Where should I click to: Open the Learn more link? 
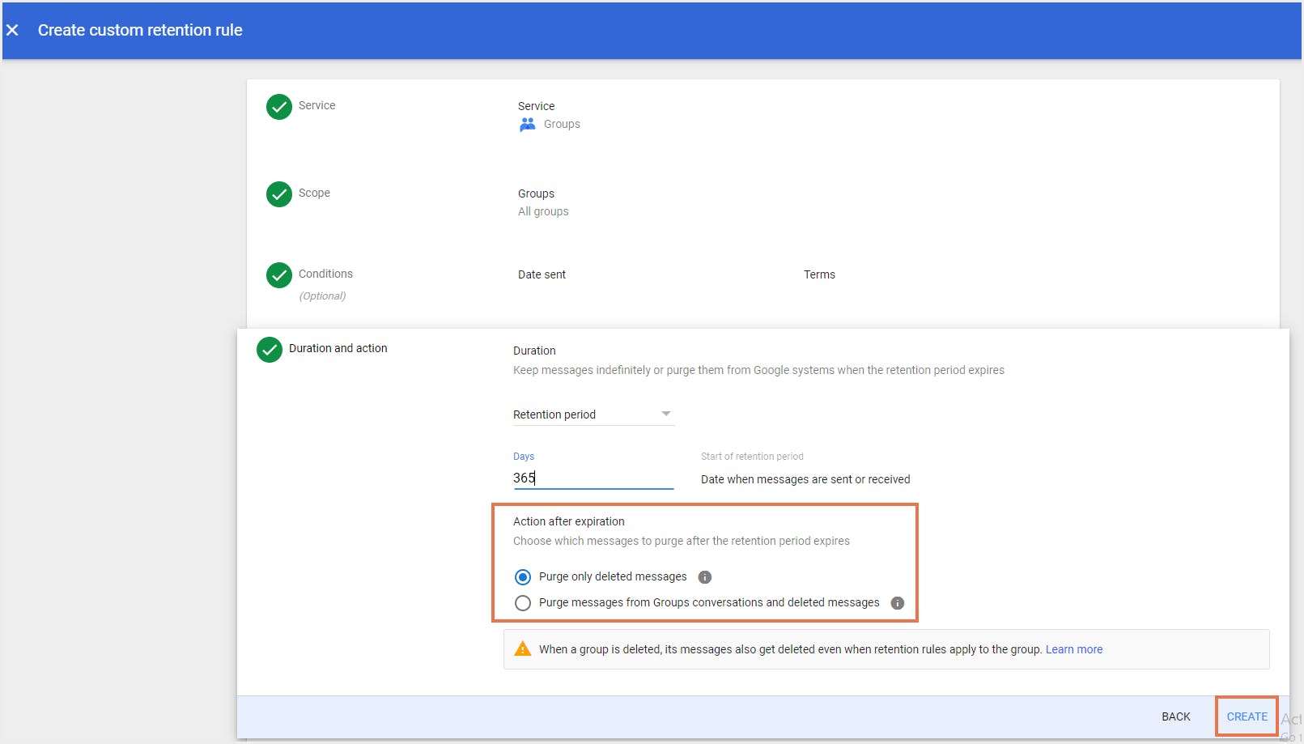click(x=1074, y=649)
